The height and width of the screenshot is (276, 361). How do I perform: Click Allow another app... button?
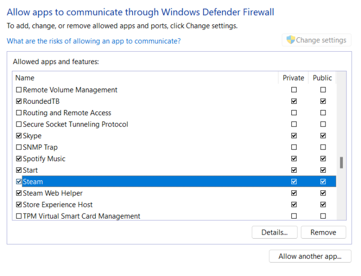(310, 256)
